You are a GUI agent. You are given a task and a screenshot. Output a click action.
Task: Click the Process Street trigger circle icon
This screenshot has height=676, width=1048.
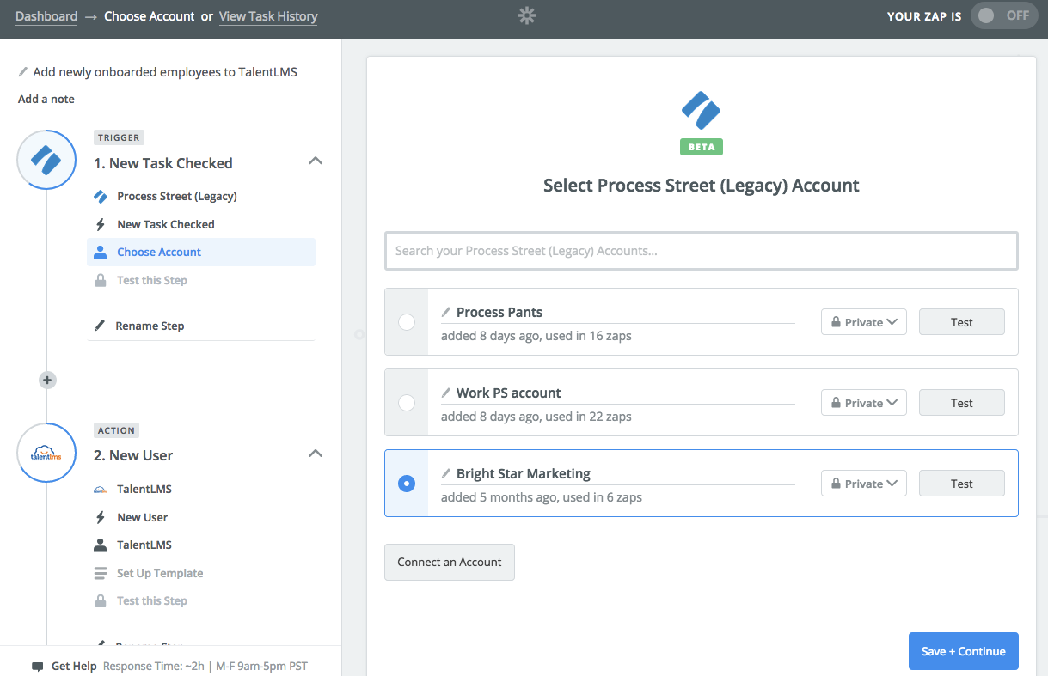[46, 160]
